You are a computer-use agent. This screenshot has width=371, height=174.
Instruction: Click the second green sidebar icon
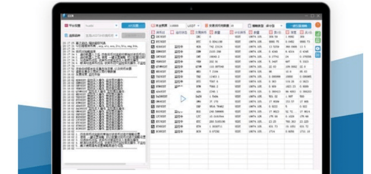[318, 41]
